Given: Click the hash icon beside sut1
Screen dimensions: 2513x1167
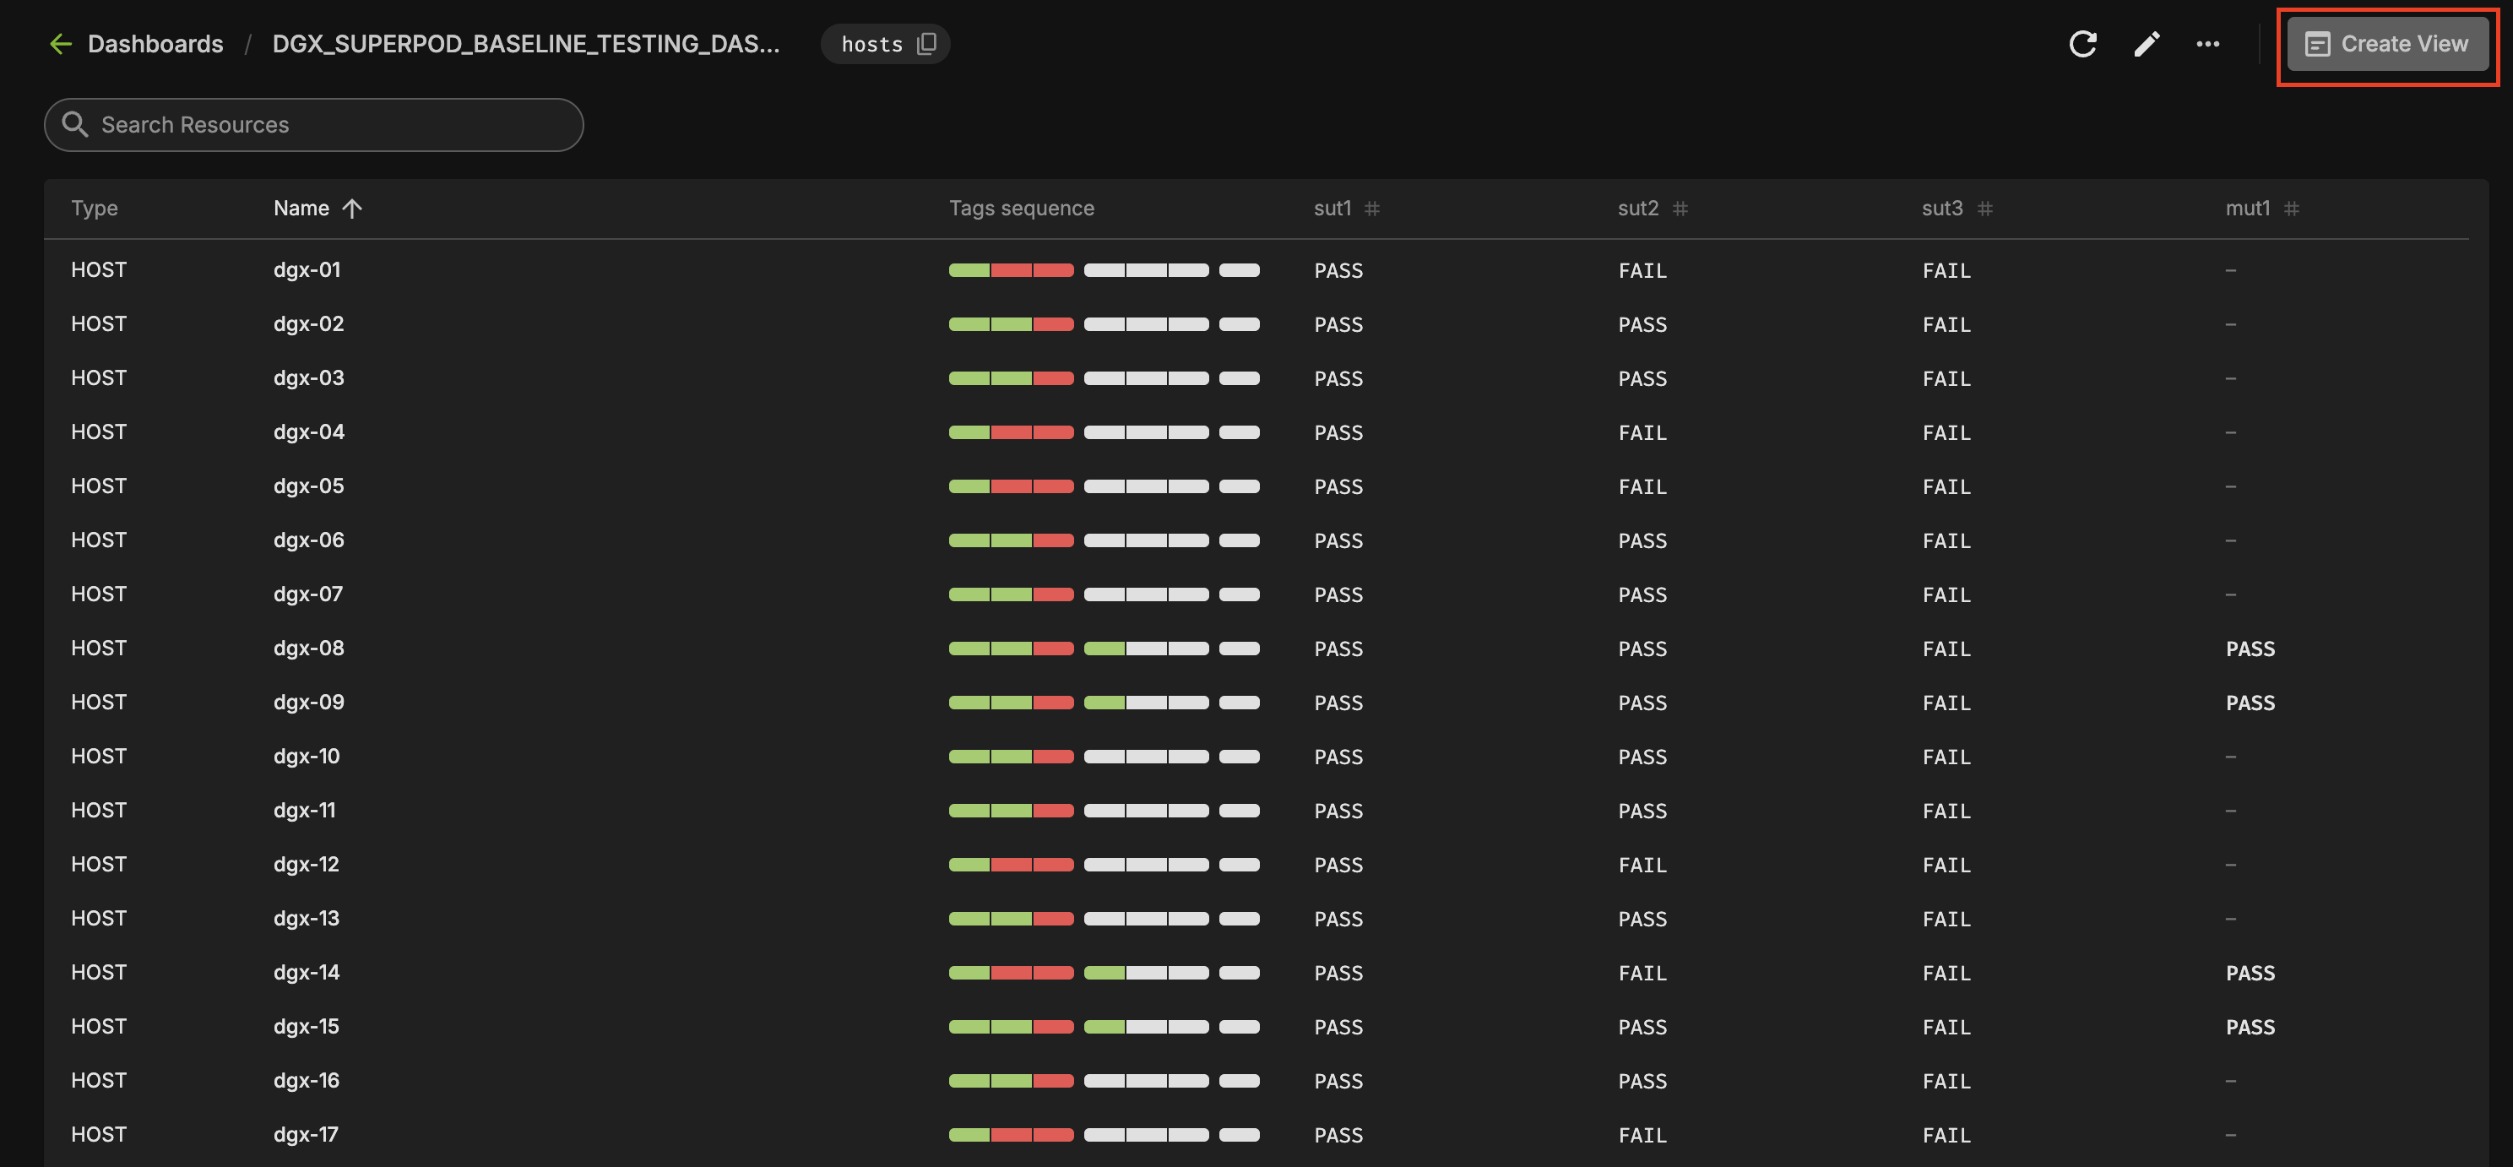Looking at the screenshot, I should (x=1371, y=209).
